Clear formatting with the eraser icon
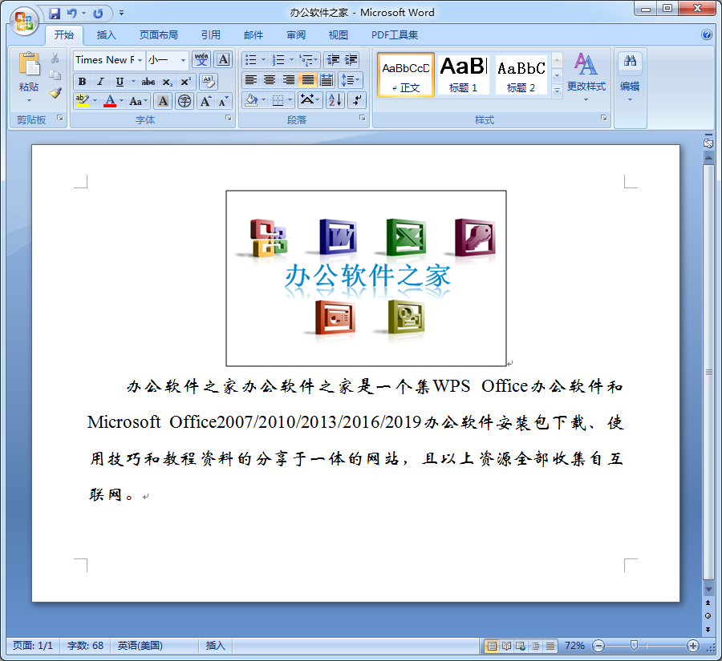Viewport: 722px width, 661px height. pos(209,82)
